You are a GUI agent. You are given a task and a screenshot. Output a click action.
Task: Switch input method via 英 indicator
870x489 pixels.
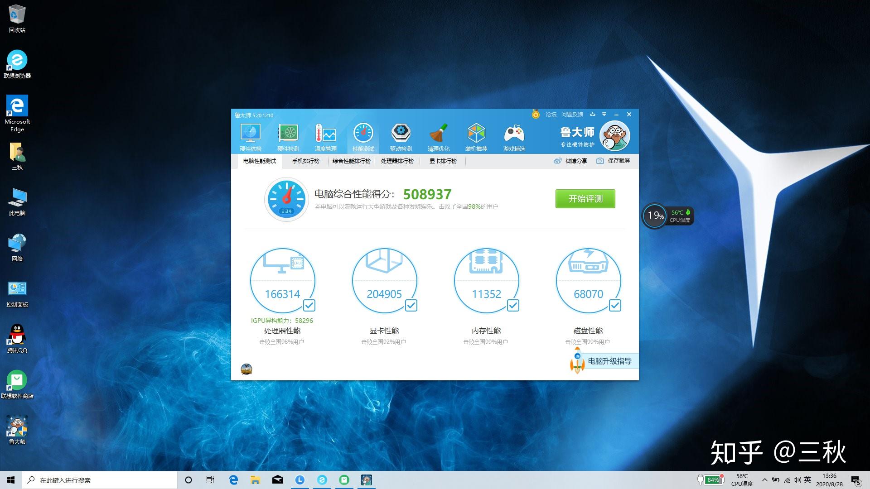pos(807,480)
